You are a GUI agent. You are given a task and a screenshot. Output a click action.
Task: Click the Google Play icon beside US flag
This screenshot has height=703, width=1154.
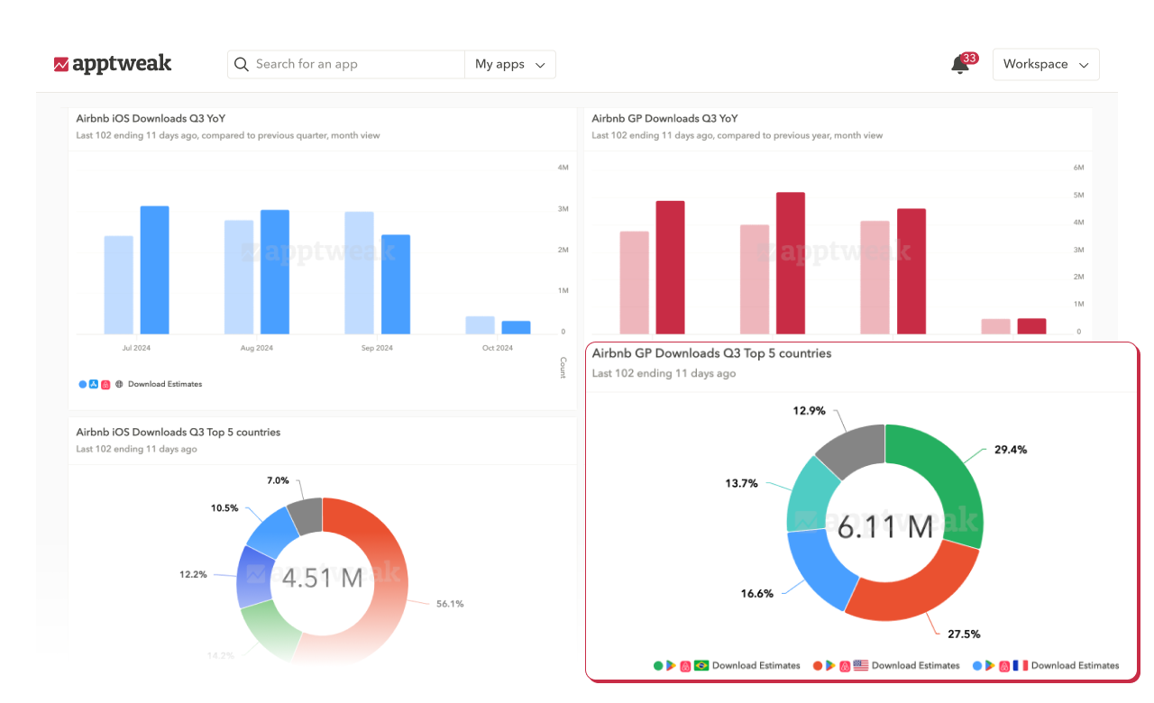pos(830,666)
